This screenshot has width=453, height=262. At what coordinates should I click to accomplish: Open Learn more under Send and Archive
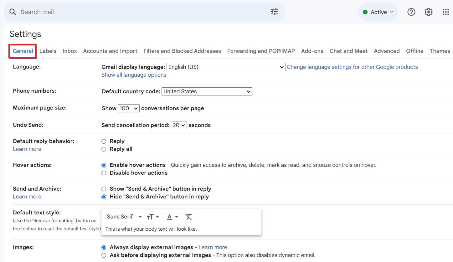pos(27,197)
